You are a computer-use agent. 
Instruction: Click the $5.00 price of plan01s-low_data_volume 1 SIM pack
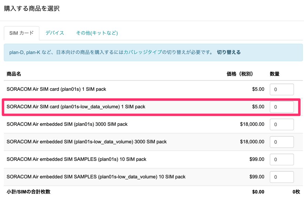point(258,107)
